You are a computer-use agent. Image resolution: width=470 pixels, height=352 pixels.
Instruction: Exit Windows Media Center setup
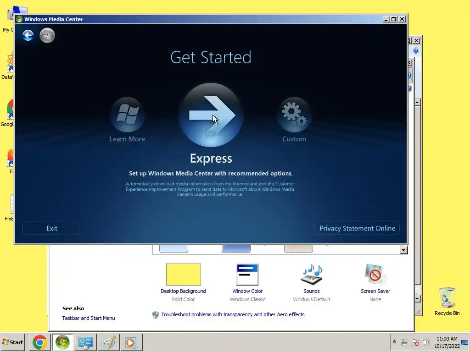pos(51,228)
